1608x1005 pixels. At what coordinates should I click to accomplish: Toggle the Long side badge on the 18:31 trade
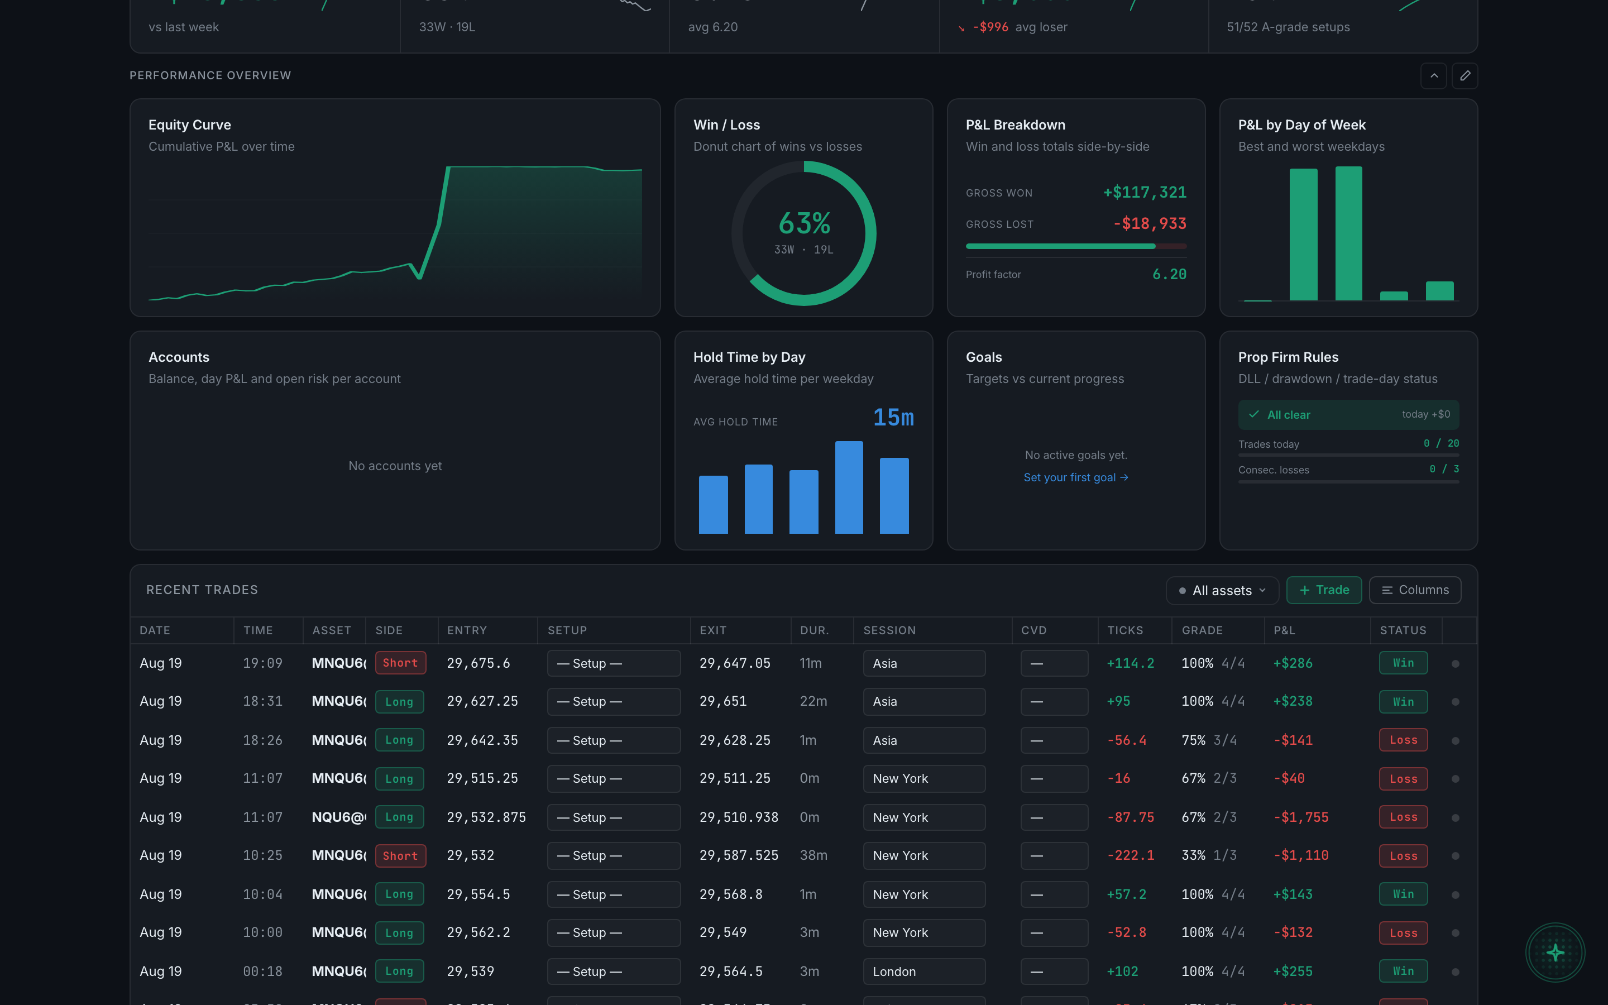(399, 702)
